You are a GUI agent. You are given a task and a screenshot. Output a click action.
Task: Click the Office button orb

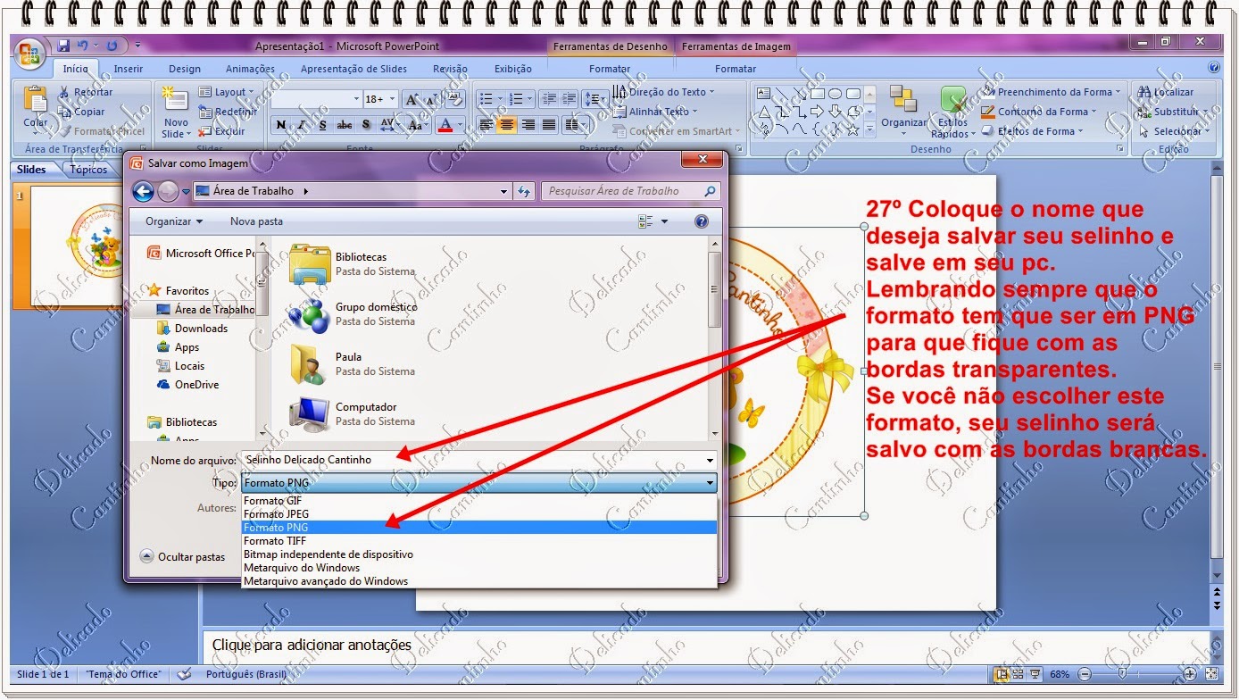pos(29,53)
